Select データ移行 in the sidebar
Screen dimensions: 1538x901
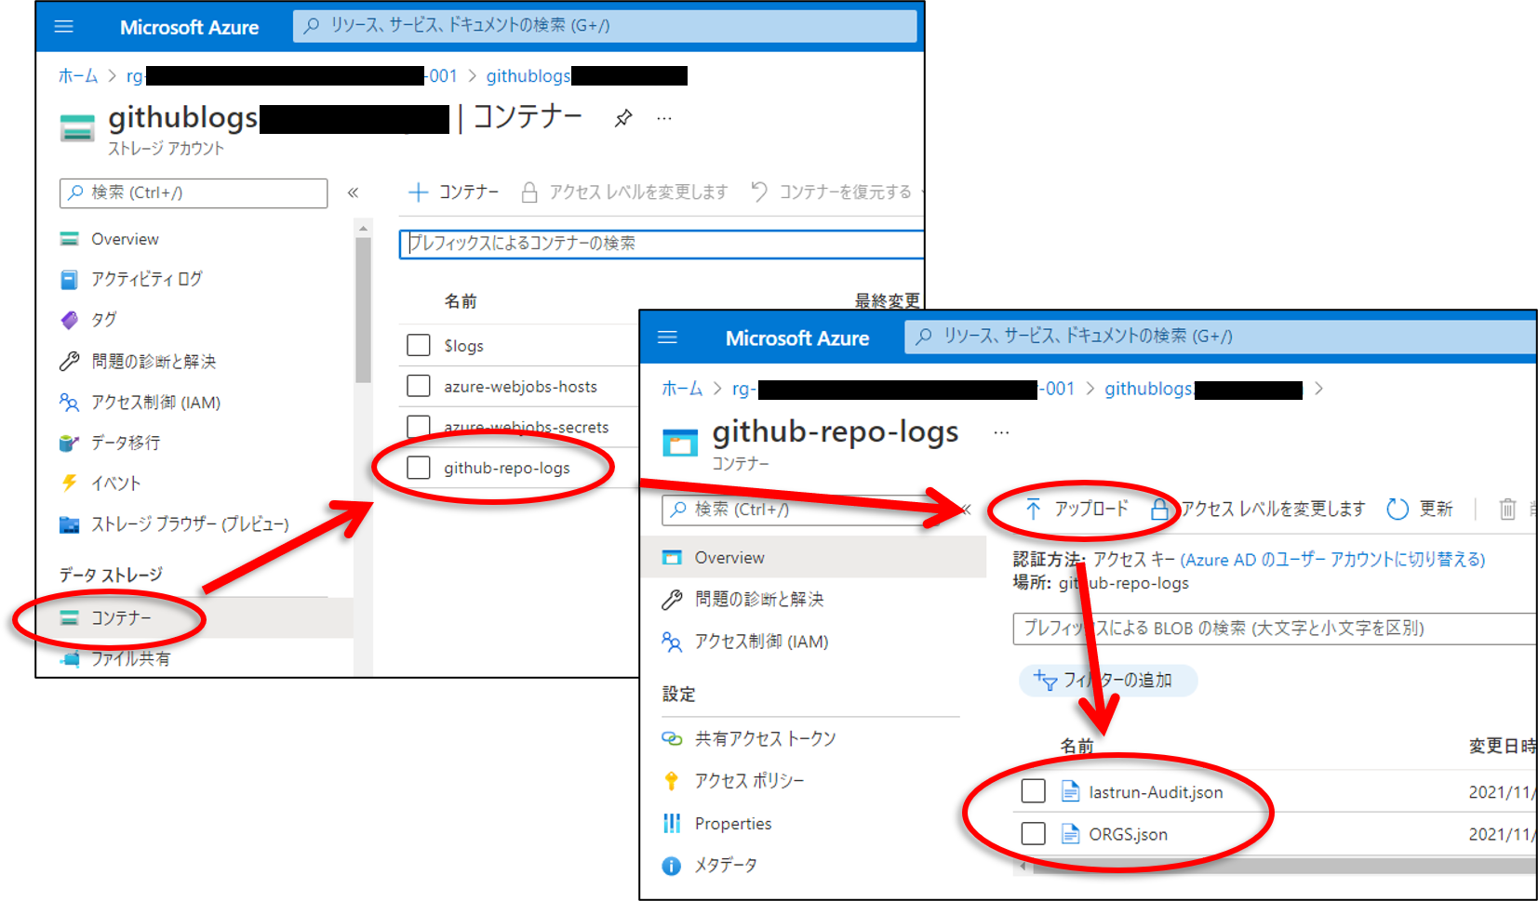pyautogui.click(x=128, y=443)
